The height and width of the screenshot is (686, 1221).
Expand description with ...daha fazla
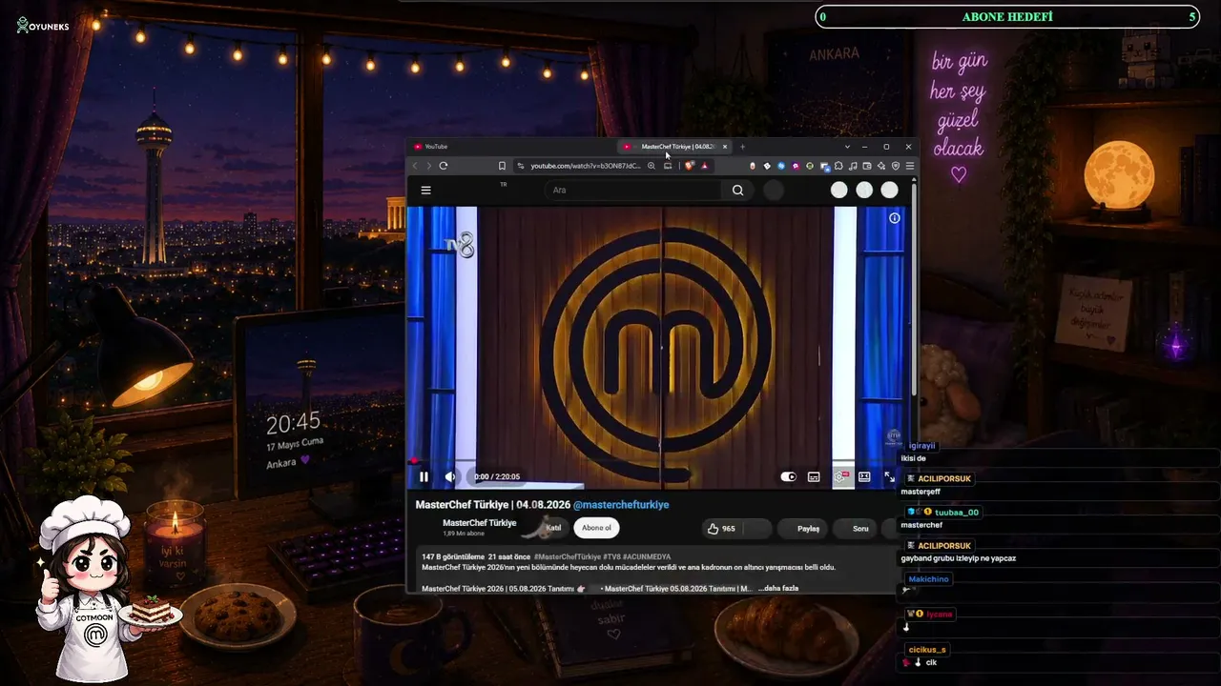coord(778,589)
